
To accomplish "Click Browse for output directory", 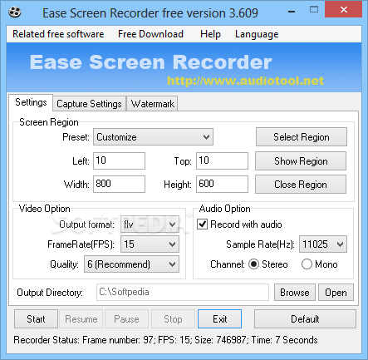I will point(295,293).
